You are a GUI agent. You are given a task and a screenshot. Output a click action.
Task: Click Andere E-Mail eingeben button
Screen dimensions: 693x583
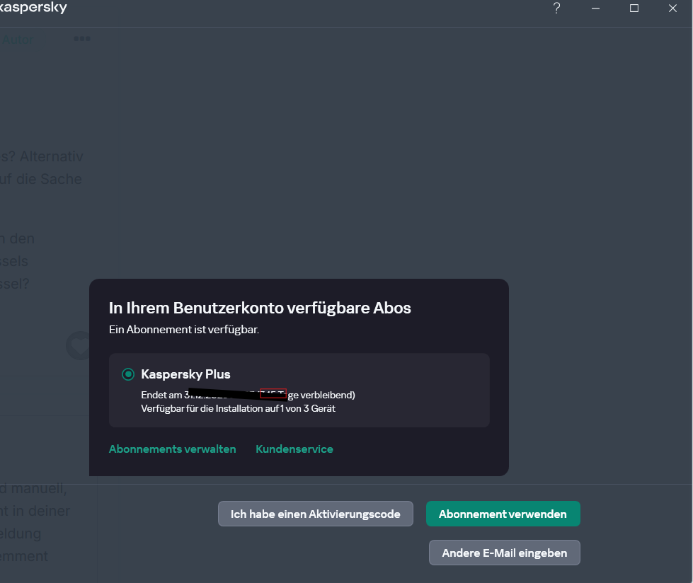(x=504, y=553)
